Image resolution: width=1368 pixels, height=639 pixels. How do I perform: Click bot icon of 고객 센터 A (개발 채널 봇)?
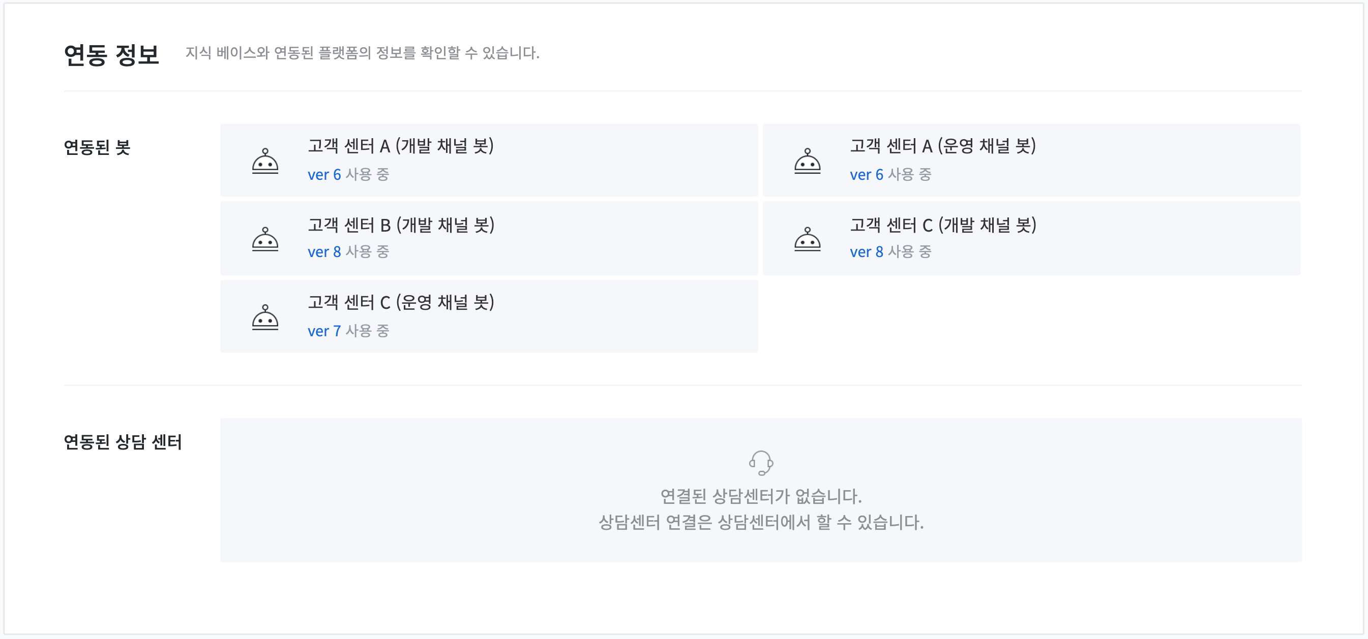click(265, 161)
